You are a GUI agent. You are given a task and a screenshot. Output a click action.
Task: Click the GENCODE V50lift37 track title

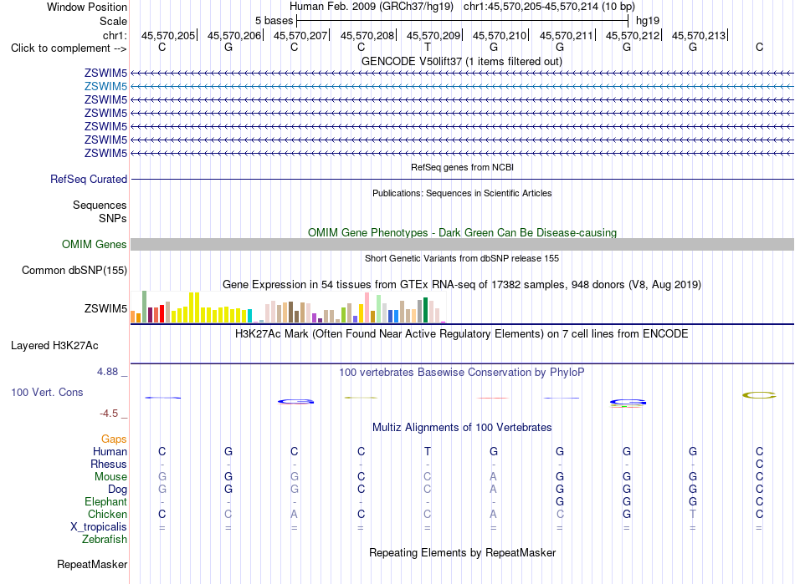[461, 61]
